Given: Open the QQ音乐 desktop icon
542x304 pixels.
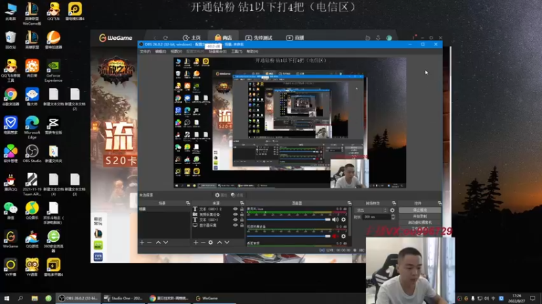Looking at the screenshot, I should (x=32, y=210).
